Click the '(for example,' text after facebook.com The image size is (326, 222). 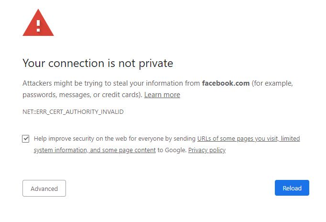[272, 83]
